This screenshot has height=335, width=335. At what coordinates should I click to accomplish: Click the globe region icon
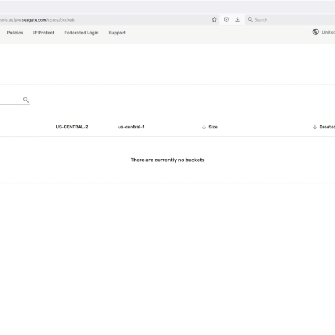click(x=316, y=32)
